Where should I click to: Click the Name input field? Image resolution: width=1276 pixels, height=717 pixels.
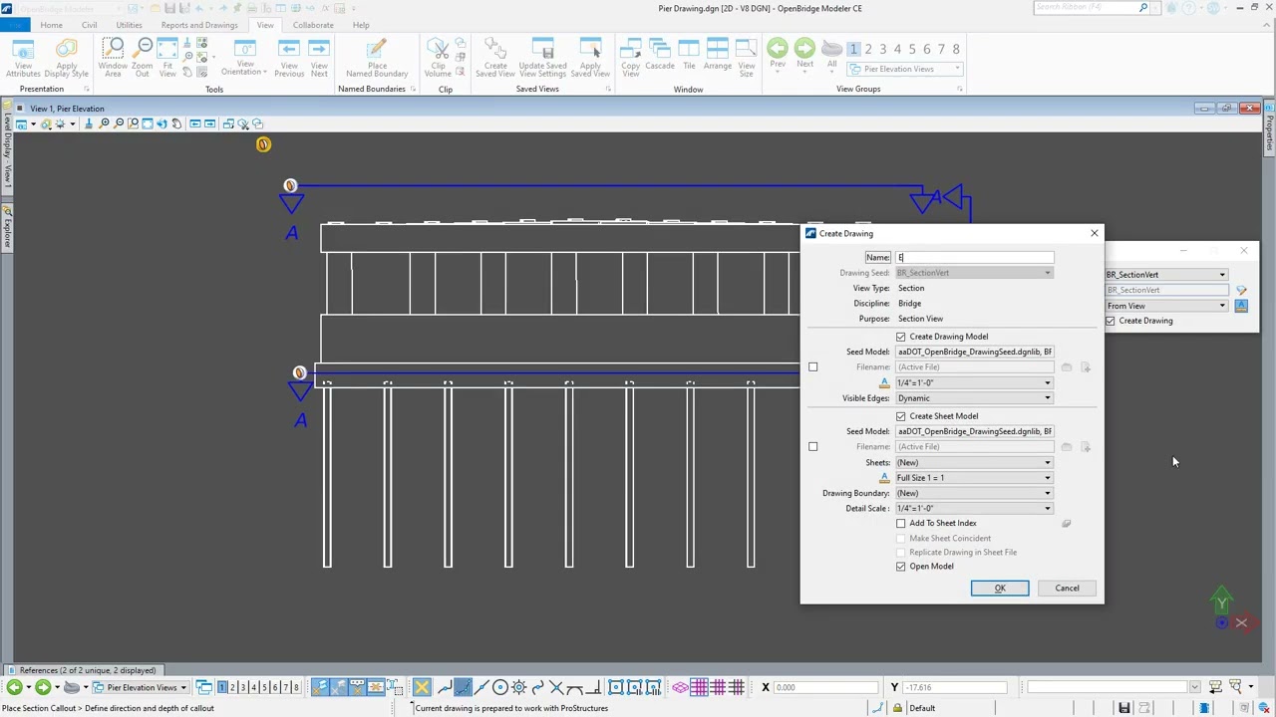pyautogui.click(x=974, y=257)
